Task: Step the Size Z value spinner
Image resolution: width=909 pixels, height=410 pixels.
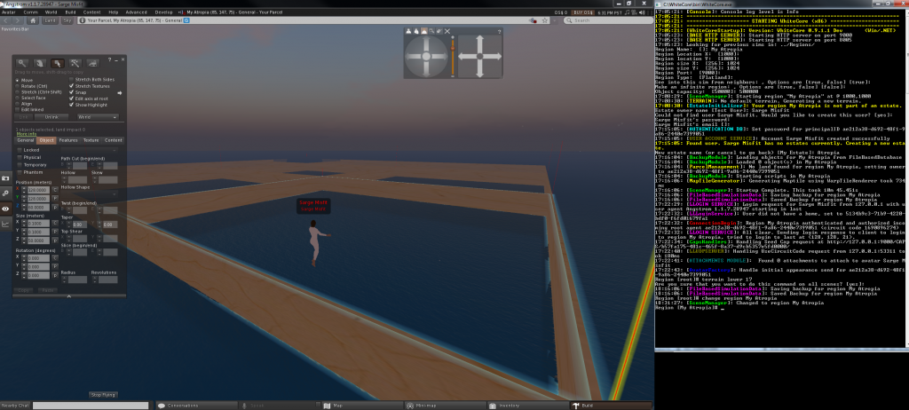Action: 24,240
